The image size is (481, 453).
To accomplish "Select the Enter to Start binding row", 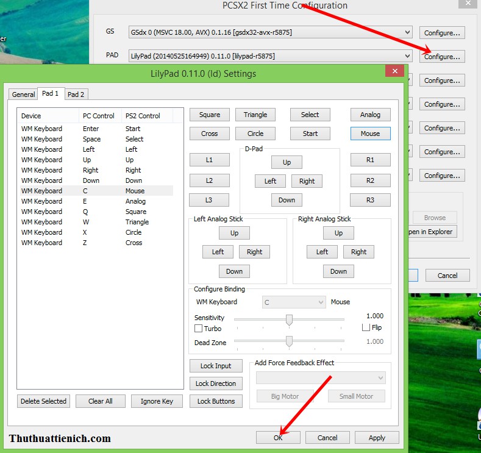I will [x=96, y=129].
